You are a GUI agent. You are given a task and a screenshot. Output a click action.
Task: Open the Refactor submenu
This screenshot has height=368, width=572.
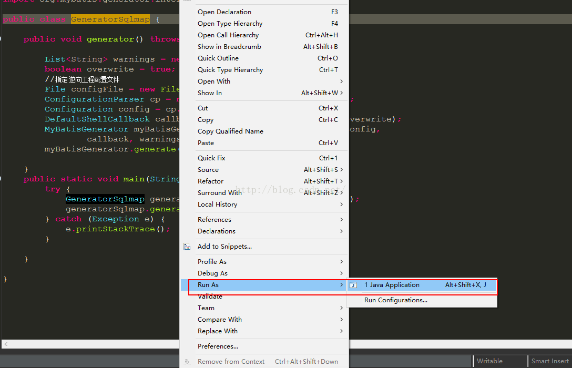click(210, 181)
